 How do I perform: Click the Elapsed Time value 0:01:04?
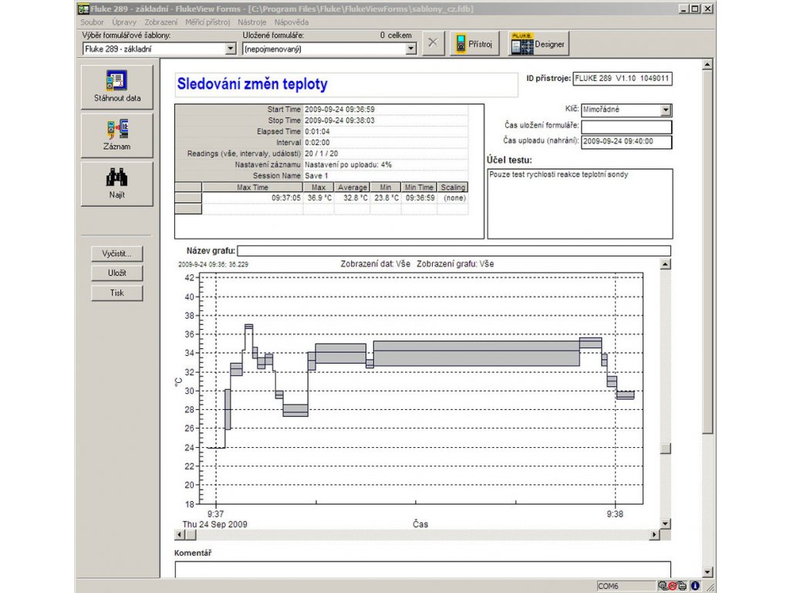point(317,131)
